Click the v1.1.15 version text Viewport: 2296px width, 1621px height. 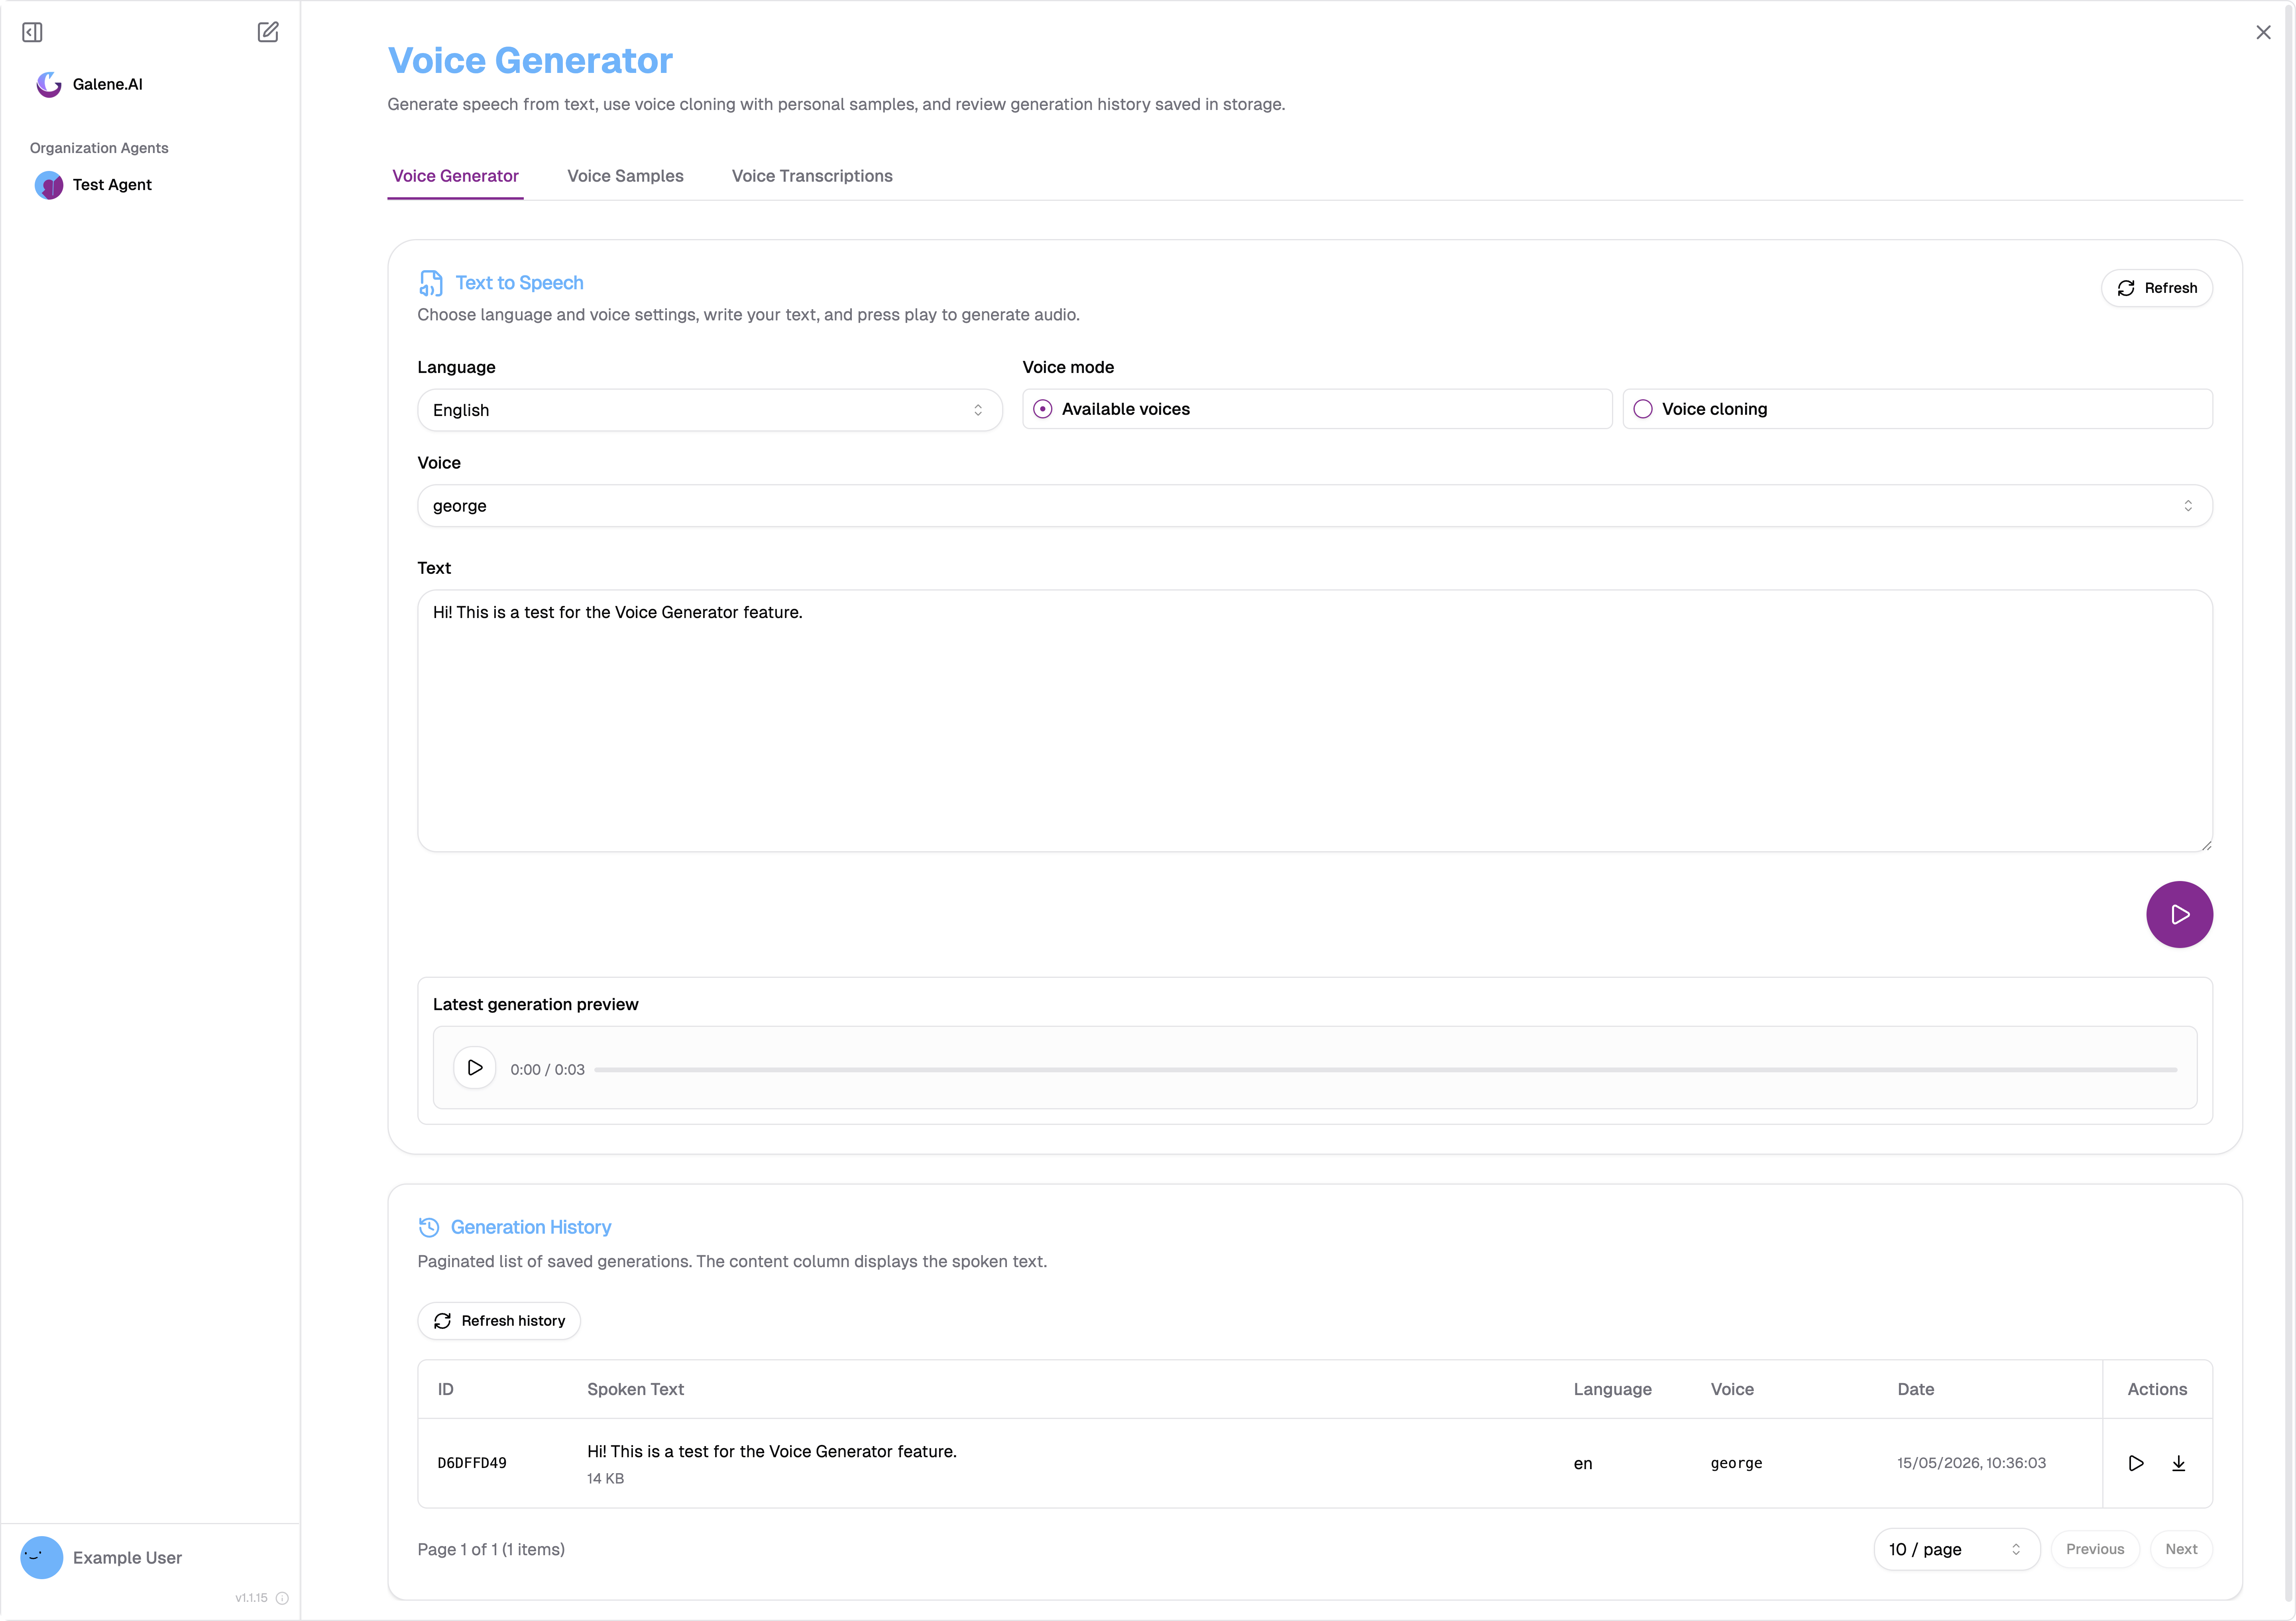[251, 1598]
